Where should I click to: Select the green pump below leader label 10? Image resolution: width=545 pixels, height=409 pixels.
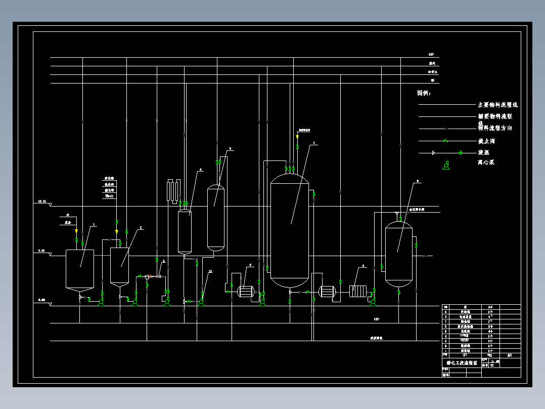(x=201, y=302)
